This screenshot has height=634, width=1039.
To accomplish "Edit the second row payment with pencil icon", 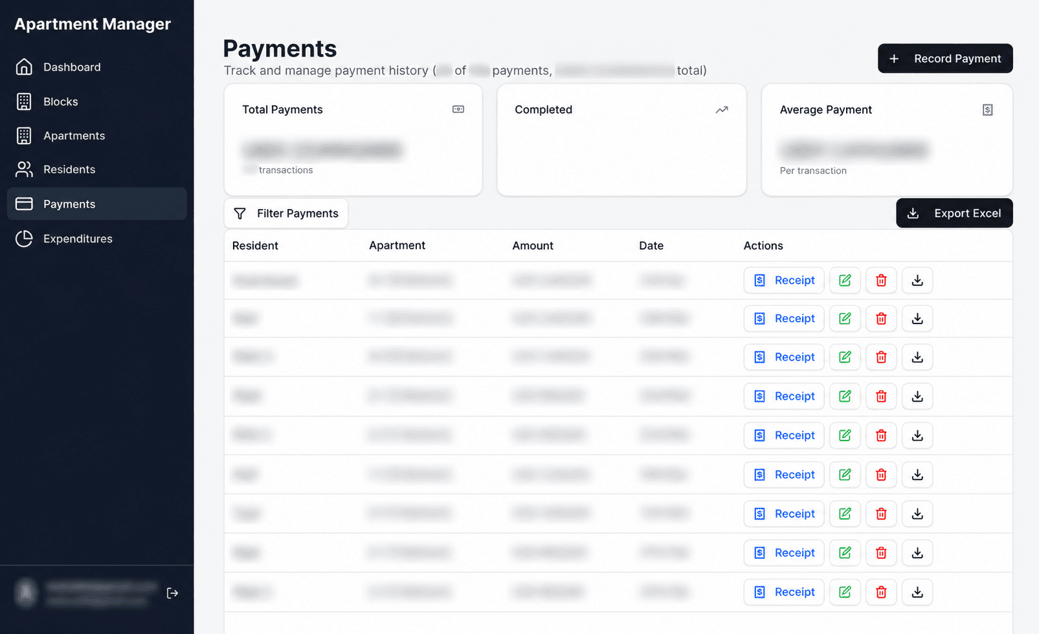I will 845,318.
